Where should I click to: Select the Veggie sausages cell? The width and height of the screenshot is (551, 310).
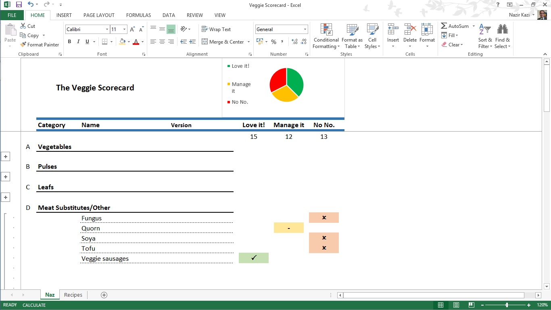pyautogui.click(x=105, y=259)
